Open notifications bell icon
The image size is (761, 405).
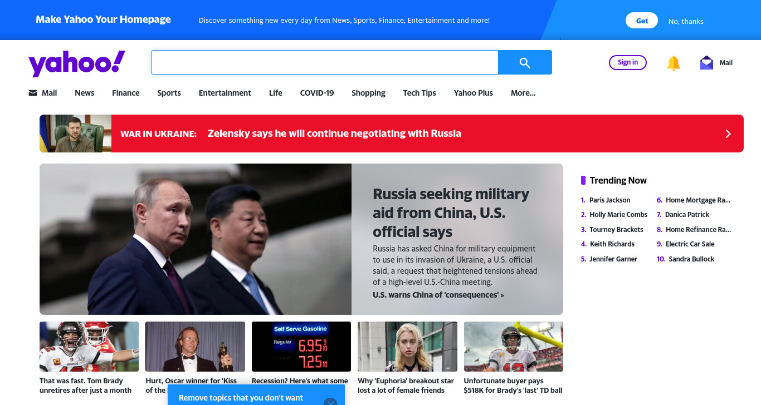click(x=674, y=63)
